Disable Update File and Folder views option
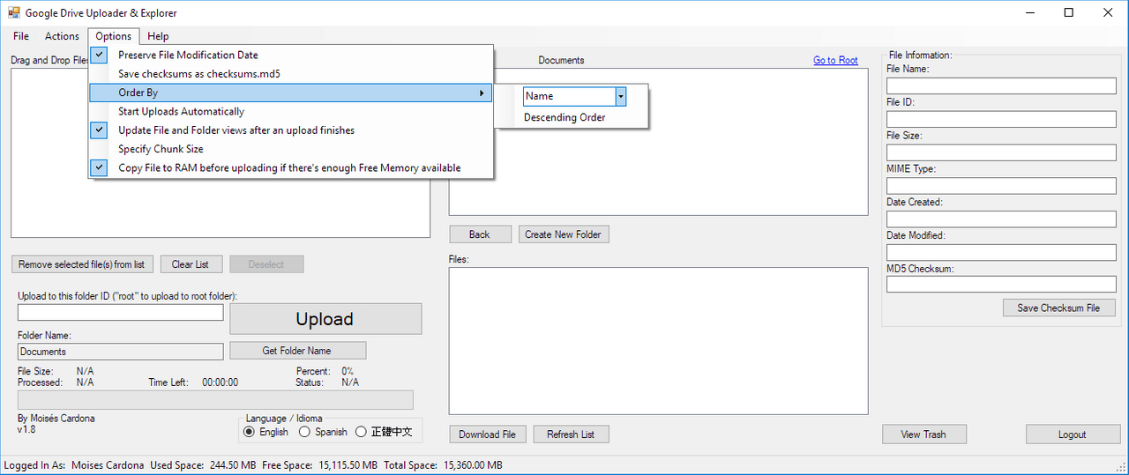The width and height of the screenshot is (1129, 475). click(x=236, y=130)
